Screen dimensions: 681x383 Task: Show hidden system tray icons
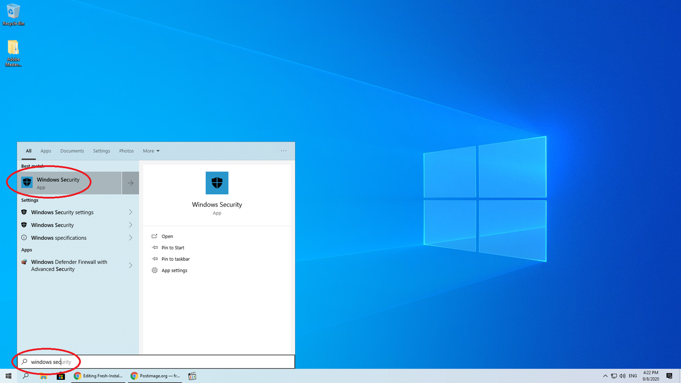coord(605,376)
